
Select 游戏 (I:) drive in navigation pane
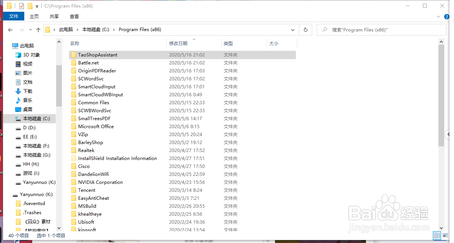coord(31,173)
